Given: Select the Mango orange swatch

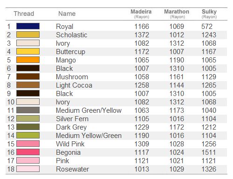Looking at the screenshot, I should coord(28,60).
